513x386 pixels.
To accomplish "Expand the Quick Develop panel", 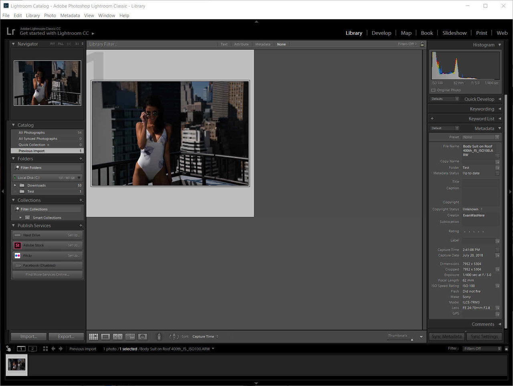I will pos(499,99).
